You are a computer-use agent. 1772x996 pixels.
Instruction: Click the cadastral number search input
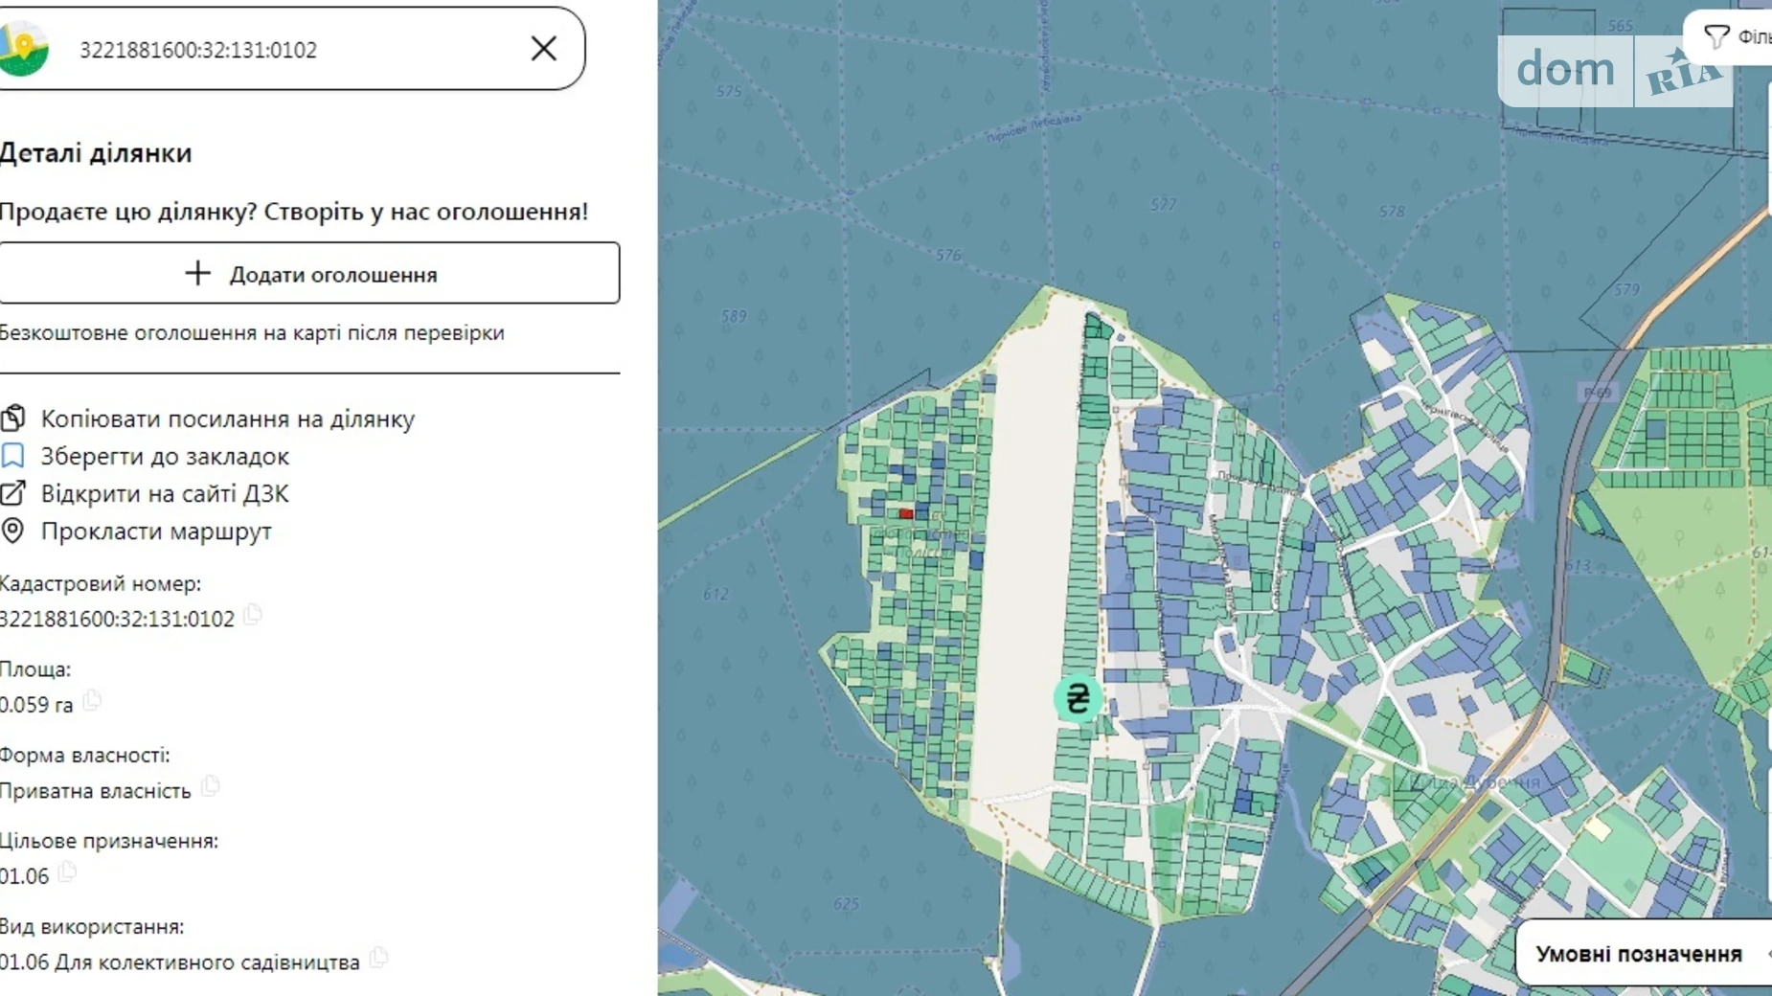tap(287, 50)
